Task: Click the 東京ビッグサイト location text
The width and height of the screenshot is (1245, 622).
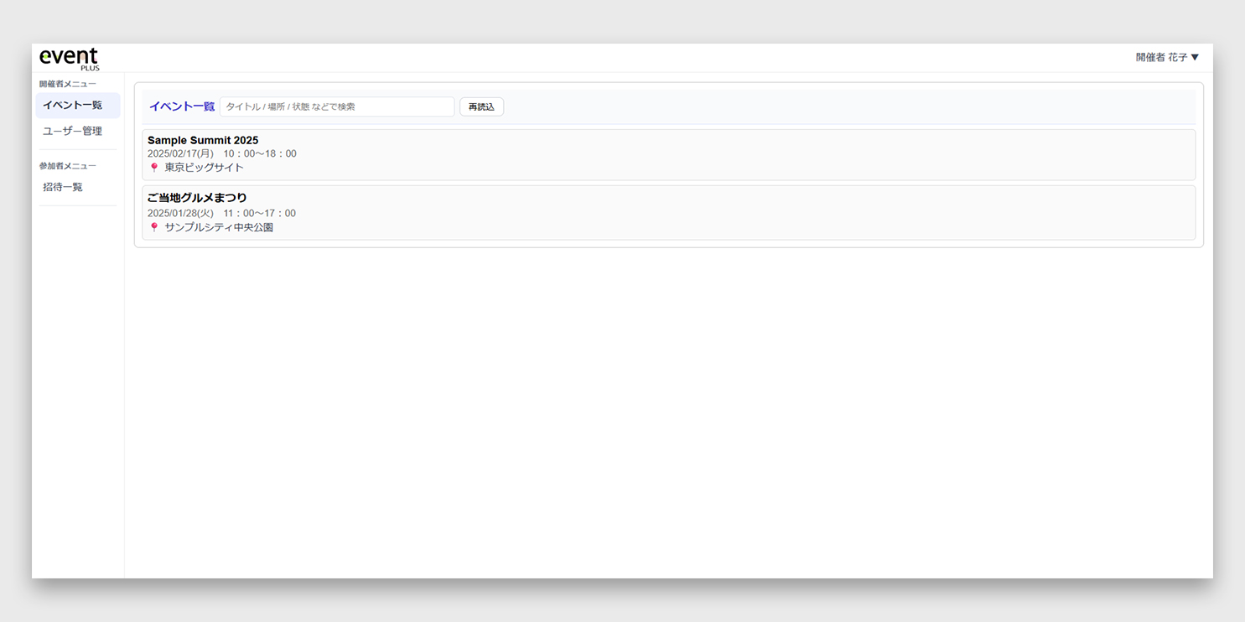Action: [x=205, y=168]
